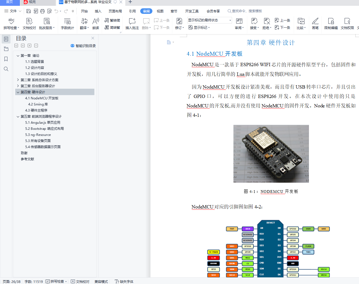Click the save icon in quick access toolbar
Screen dimensions: 359x284
pyautogui.click(x=29, y=11)
